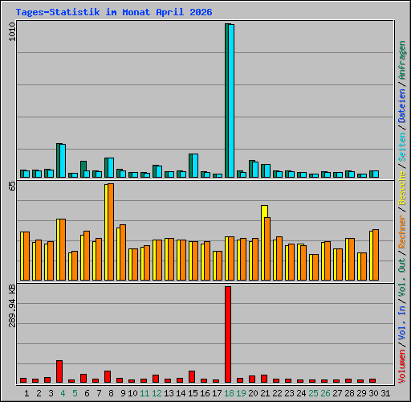This screenshot has width=411, height=402.
Task: Click the dark green bar for day 6
Action: tap(83, 169)
